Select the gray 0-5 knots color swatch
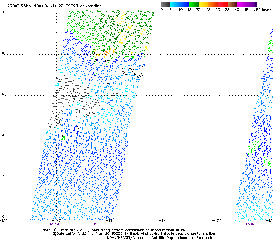 coord(165,4)
